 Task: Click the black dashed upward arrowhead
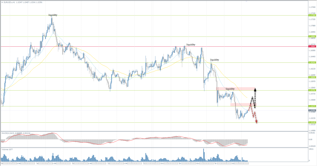255,90
